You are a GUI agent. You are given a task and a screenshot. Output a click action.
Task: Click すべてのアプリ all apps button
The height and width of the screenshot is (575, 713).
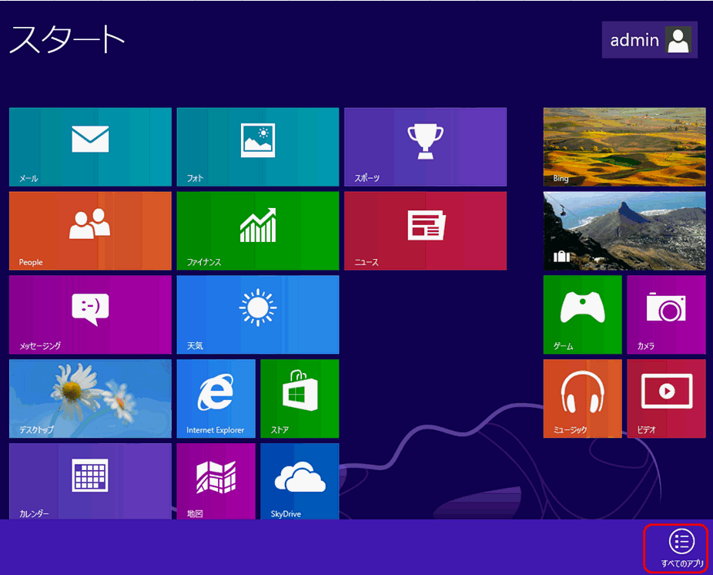(x=681, y=548)
